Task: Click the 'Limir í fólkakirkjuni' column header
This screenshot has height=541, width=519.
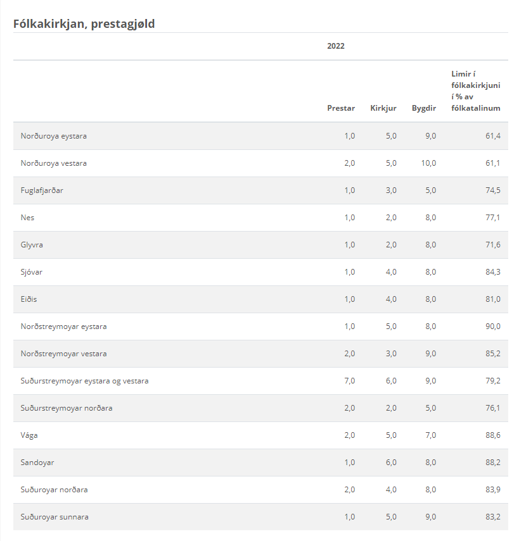Action: 475,91
